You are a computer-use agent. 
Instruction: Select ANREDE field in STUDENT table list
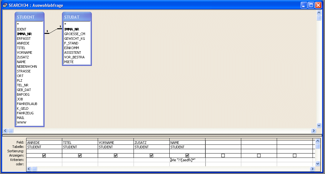(x=23, y=43)
